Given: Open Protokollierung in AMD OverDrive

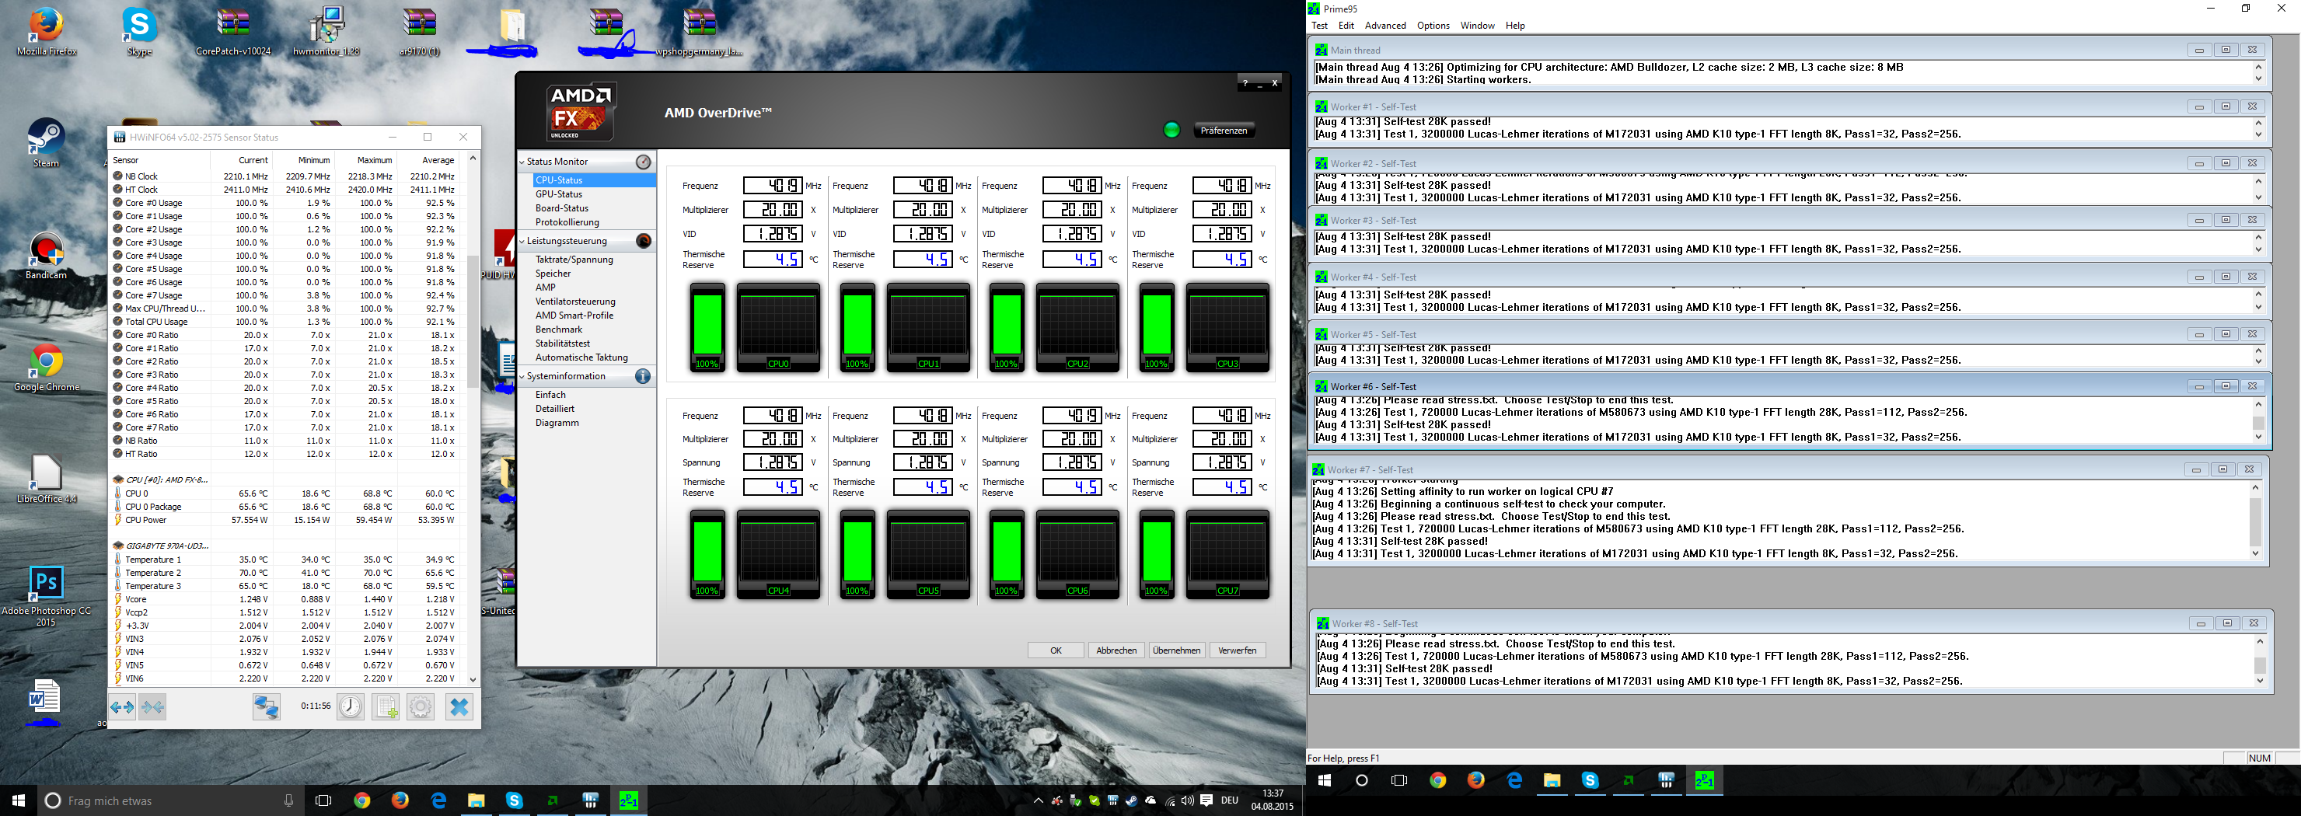Looking at the screenshot, I should click(x=567, y=222).
